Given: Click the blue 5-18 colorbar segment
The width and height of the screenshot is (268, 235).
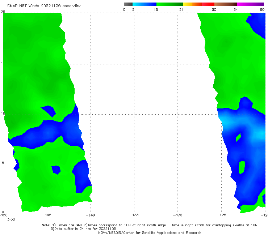Looking at the screenshot, I should click(145, 4).
